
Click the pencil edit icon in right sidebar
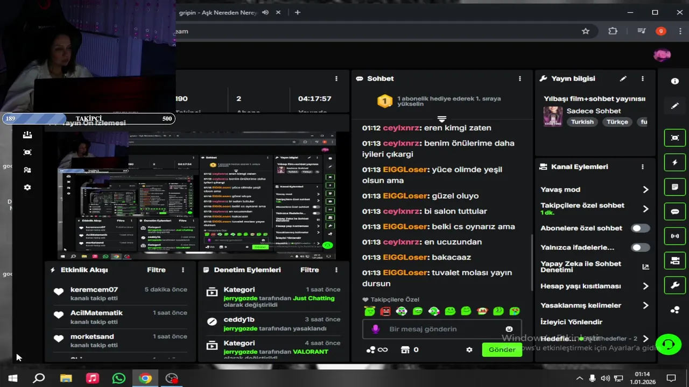tap(675, 106)
